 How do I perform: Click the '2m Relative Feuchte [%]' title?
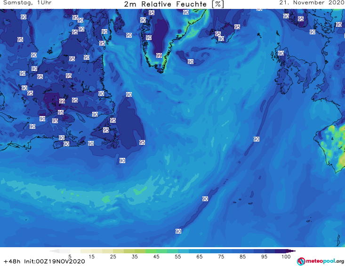tap(174, 4)
